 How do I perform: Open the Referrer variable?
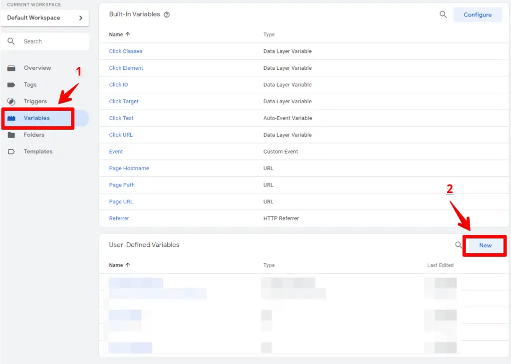tap(118, 218)
